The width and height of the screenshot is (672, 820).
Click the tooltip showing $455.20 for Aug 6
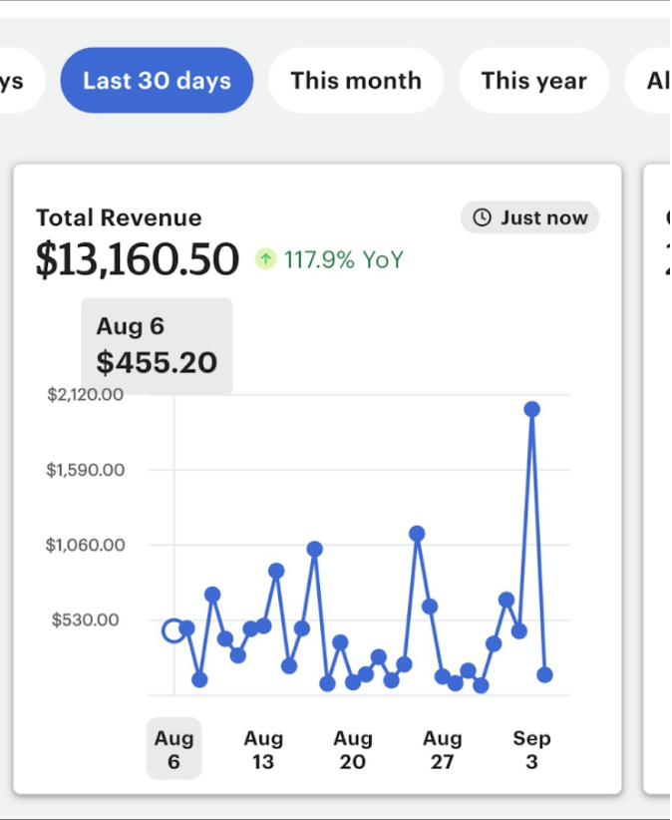coord(157,345)
